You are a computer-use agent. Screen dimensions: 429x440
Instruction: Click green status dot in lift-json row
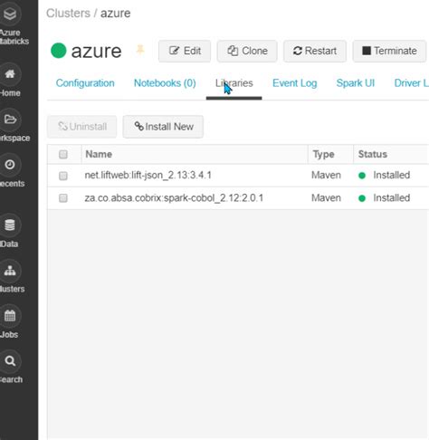tap(362, 176)
